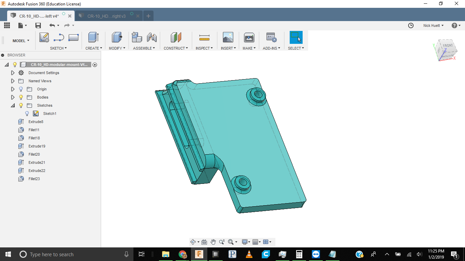Select the Offset Plane construct icon
This screenshot has width=465, height=261.
[x=176, y=37]
